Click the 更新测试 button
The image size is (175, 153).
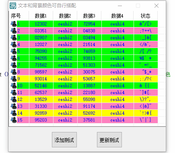[109, 140]
